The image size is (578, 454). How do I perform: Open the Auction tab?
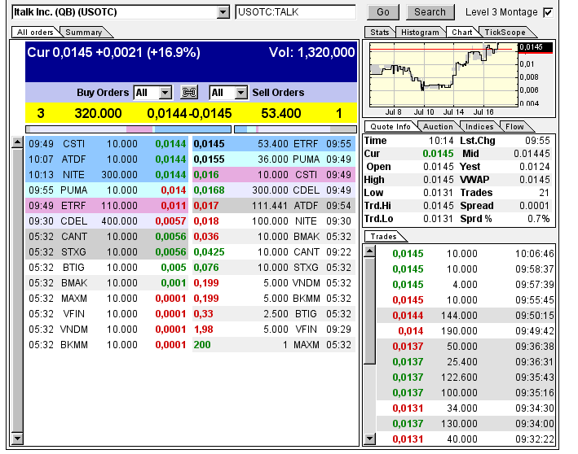click(438, 127)
